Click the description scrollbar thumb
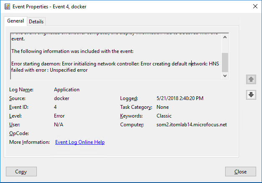 225,63
